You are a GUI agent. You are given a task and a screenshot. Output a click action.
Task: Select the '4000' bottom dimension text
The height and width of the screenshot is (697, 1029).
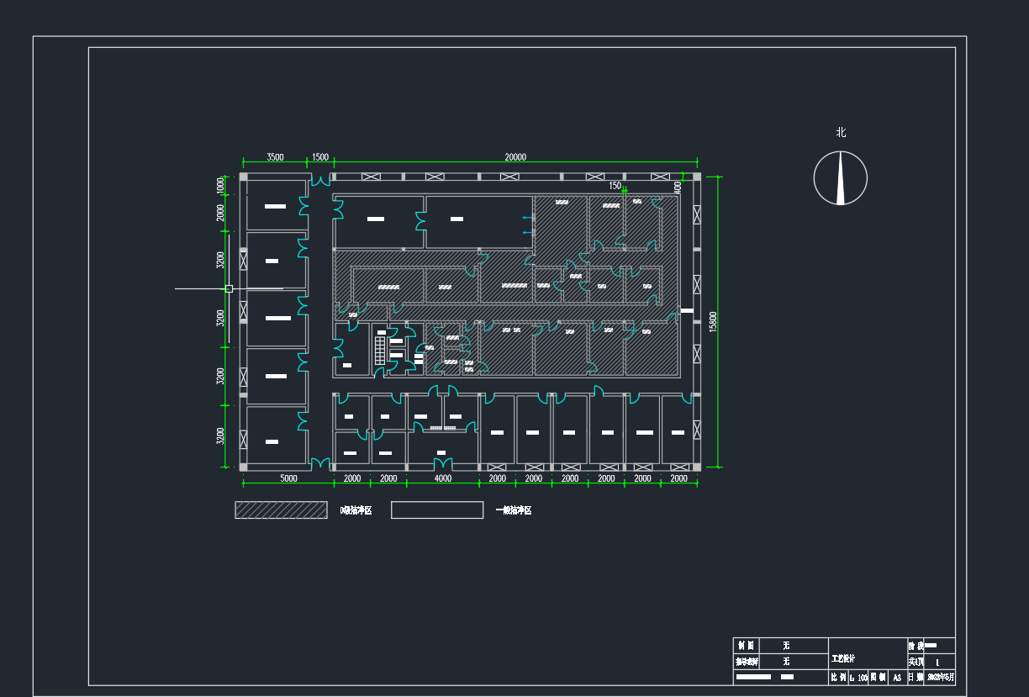click(442, 478)
